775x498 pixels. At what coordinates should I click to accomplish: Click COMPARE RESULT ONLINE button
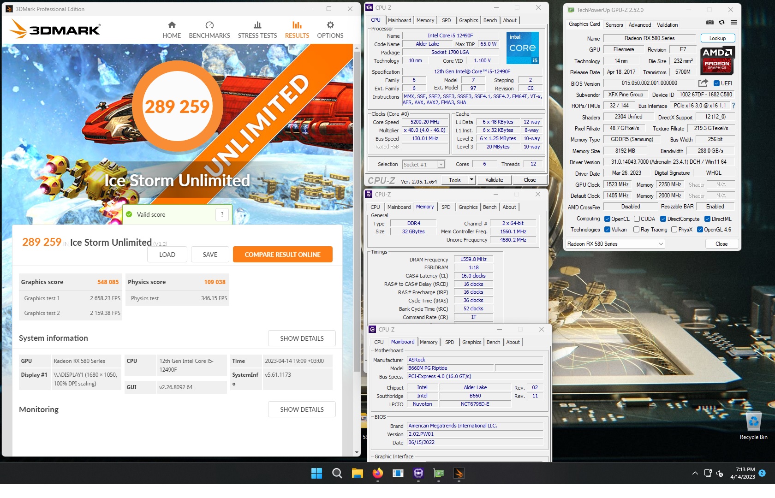282,255
